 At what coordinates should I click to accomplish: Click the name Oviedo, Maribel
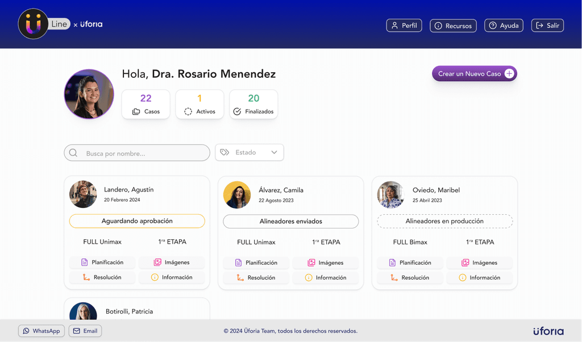(x=436, y=190)
